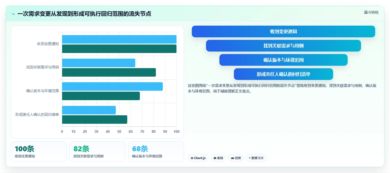Click the sparkle icon in 数据卡片 tag
The width and height of the screenshot is (390, 173).
tap(250, 158)
